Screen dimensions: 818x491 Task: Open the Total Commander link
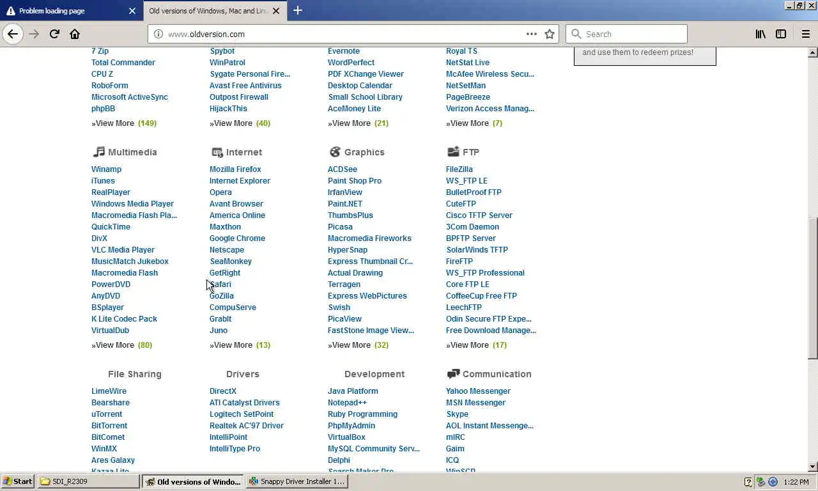pyautogui.click(x=123, y=62)
